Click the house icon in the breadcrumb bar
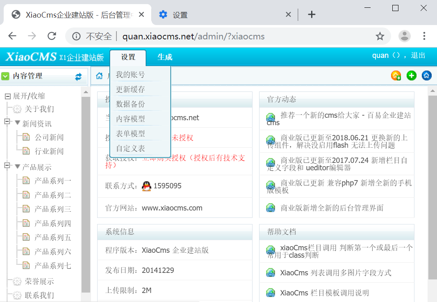 point(99,76)
